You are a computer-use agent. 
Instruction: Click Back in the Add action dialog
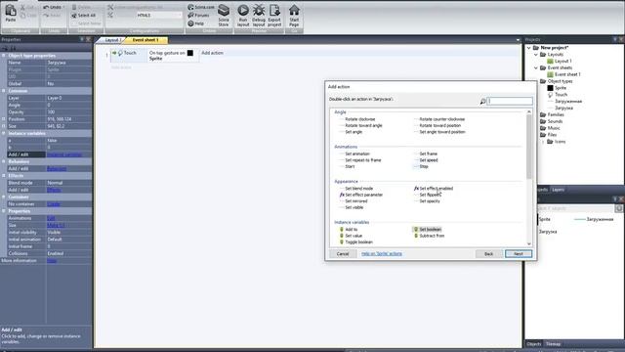[488, 254]
